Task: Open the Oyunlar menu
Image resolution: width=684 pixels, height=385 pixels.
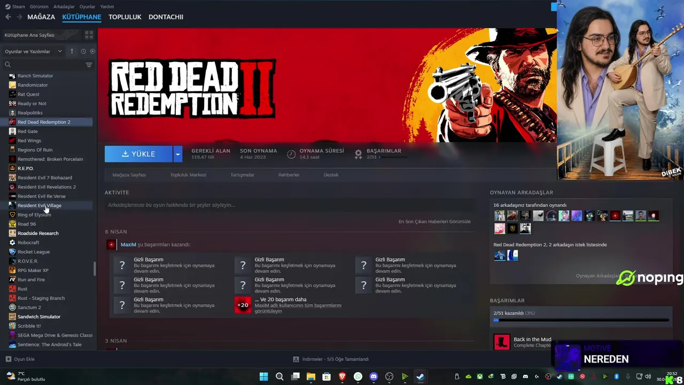Action: [x=87, y=6]
